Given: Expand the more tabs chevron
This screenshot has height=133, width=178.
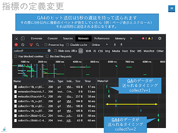Looking at the screenshot, I should [x=131, y=38].
